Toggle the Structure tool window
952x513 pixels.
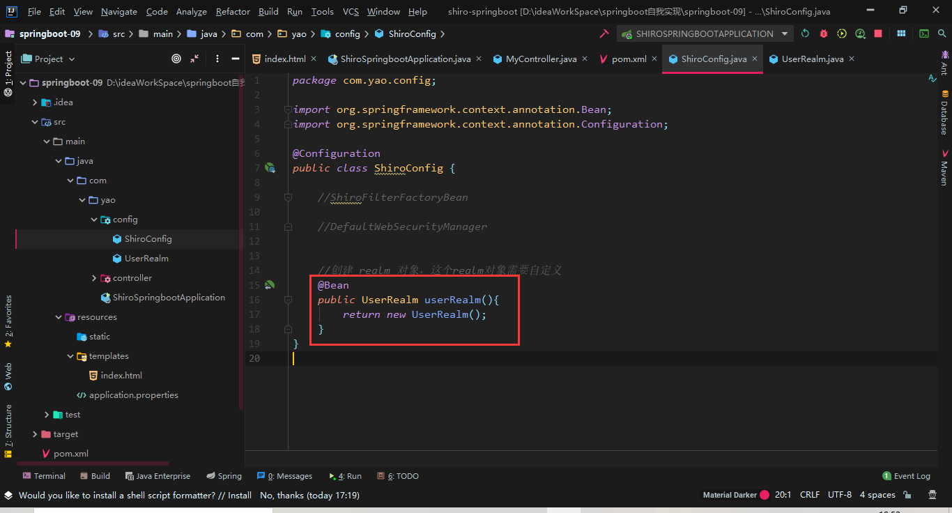8,431
